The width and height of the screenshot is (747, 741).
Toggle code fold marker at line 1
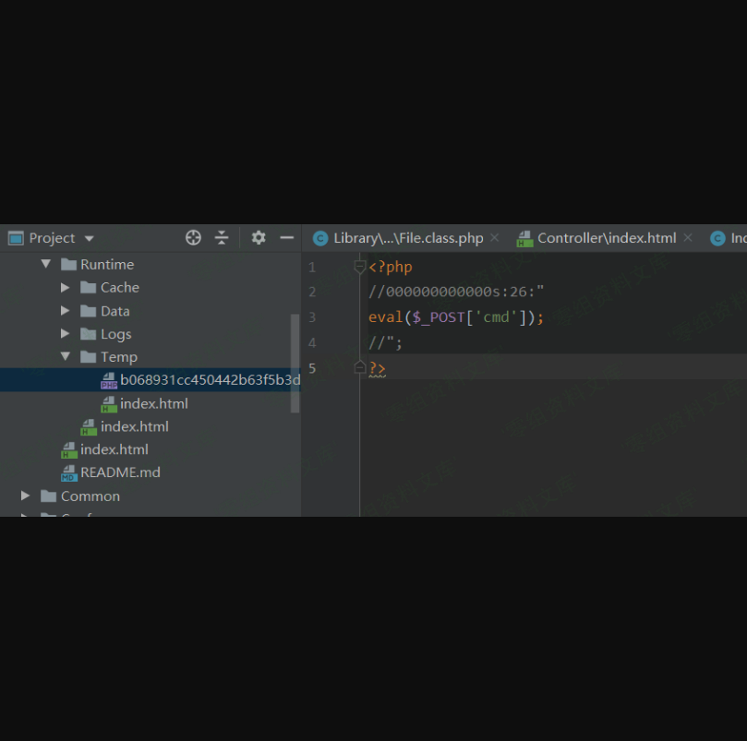pos(360,268)
